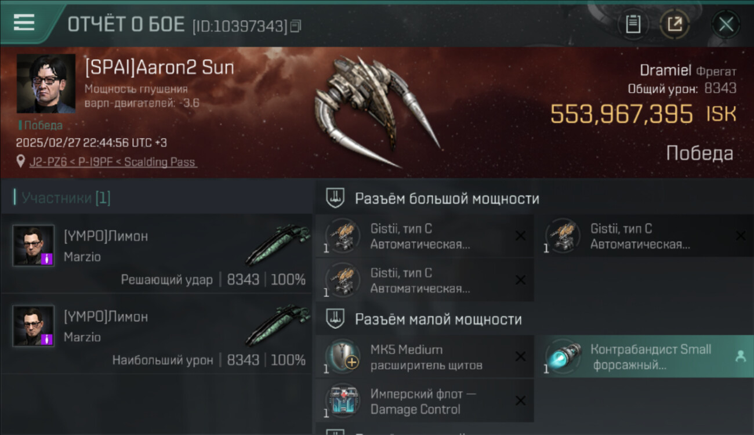Open the hamburger main menu
The image size is (754, 435).
coord(24,22)
